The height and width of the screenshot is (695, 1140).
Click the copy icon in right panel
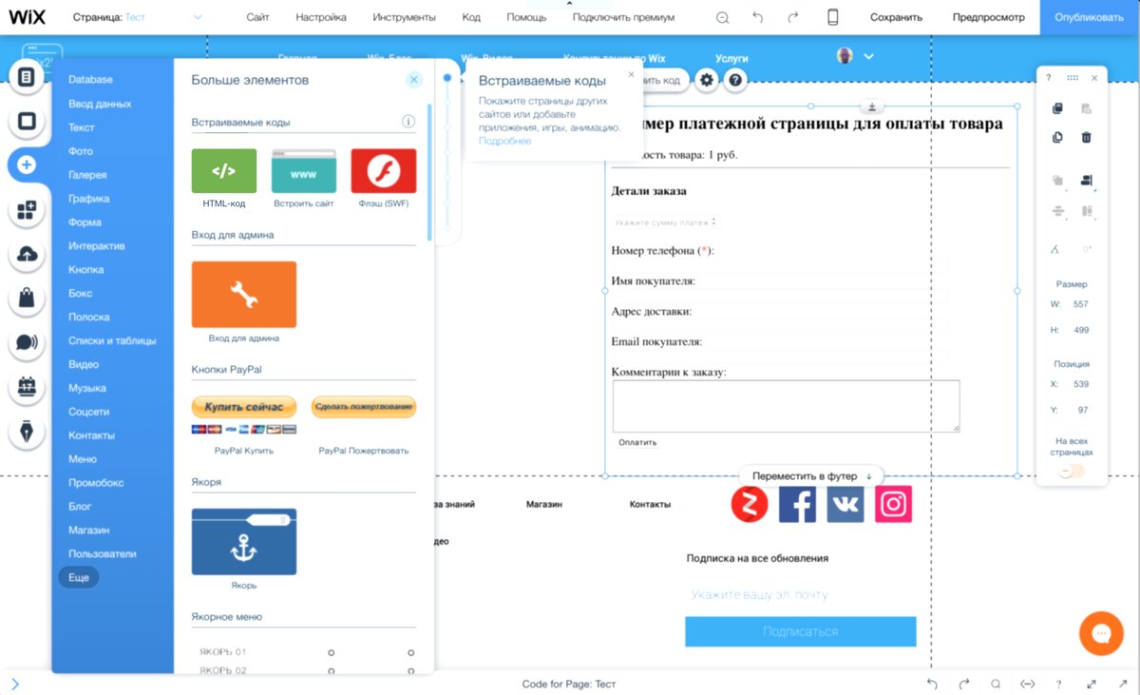click(x=1056, y=107)
